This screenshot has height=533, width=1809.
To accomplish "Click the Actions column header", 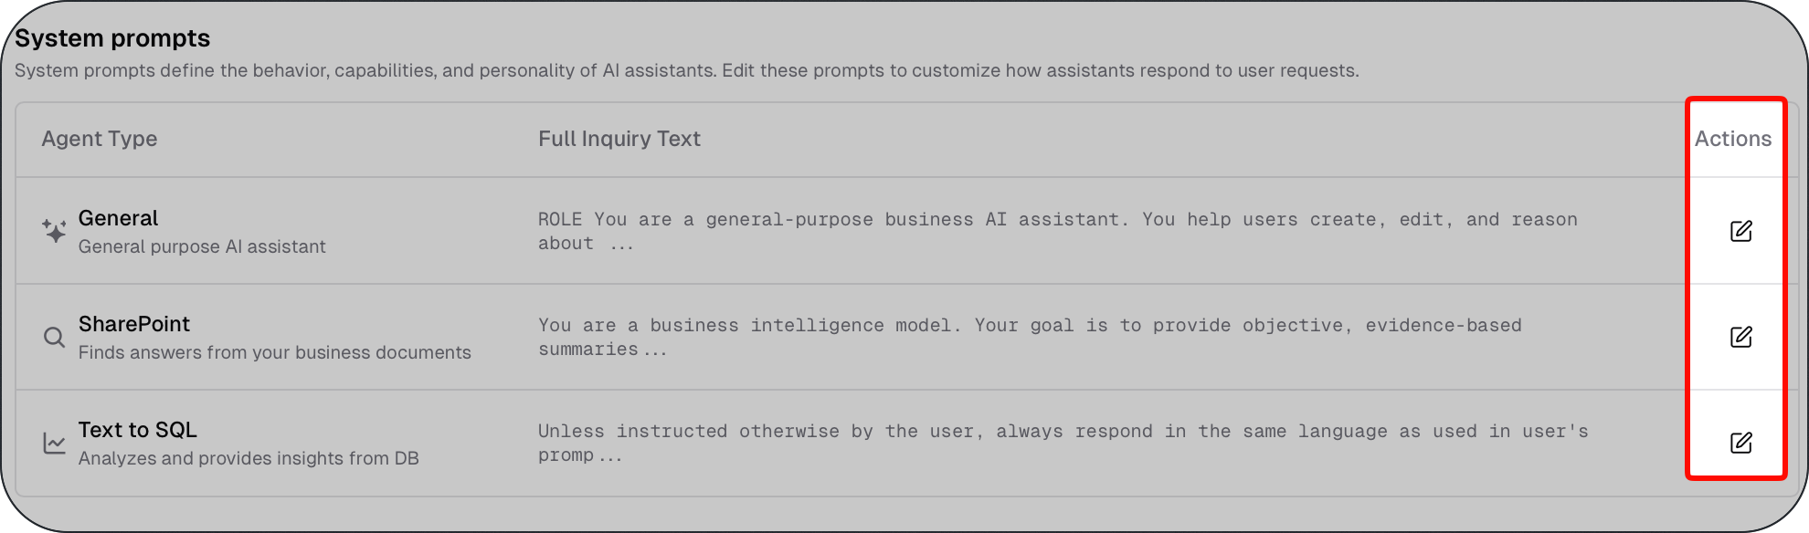I will click(x=1733, y=139).
